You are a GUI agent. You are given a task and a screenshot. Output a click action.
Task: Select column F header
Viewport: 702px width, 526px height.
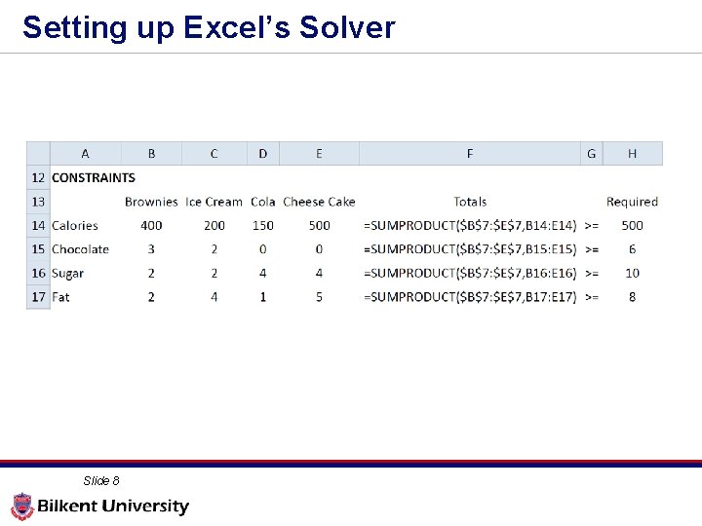470,153
